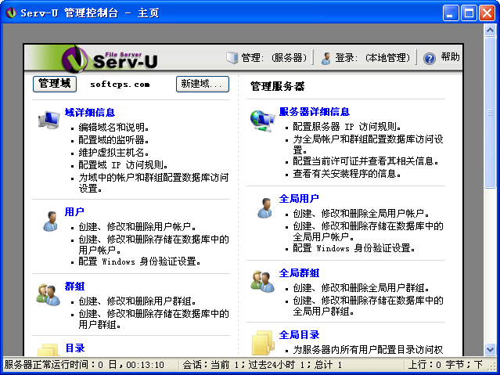Click the 管理域 button
500x375 pixels.
[55, 84]
